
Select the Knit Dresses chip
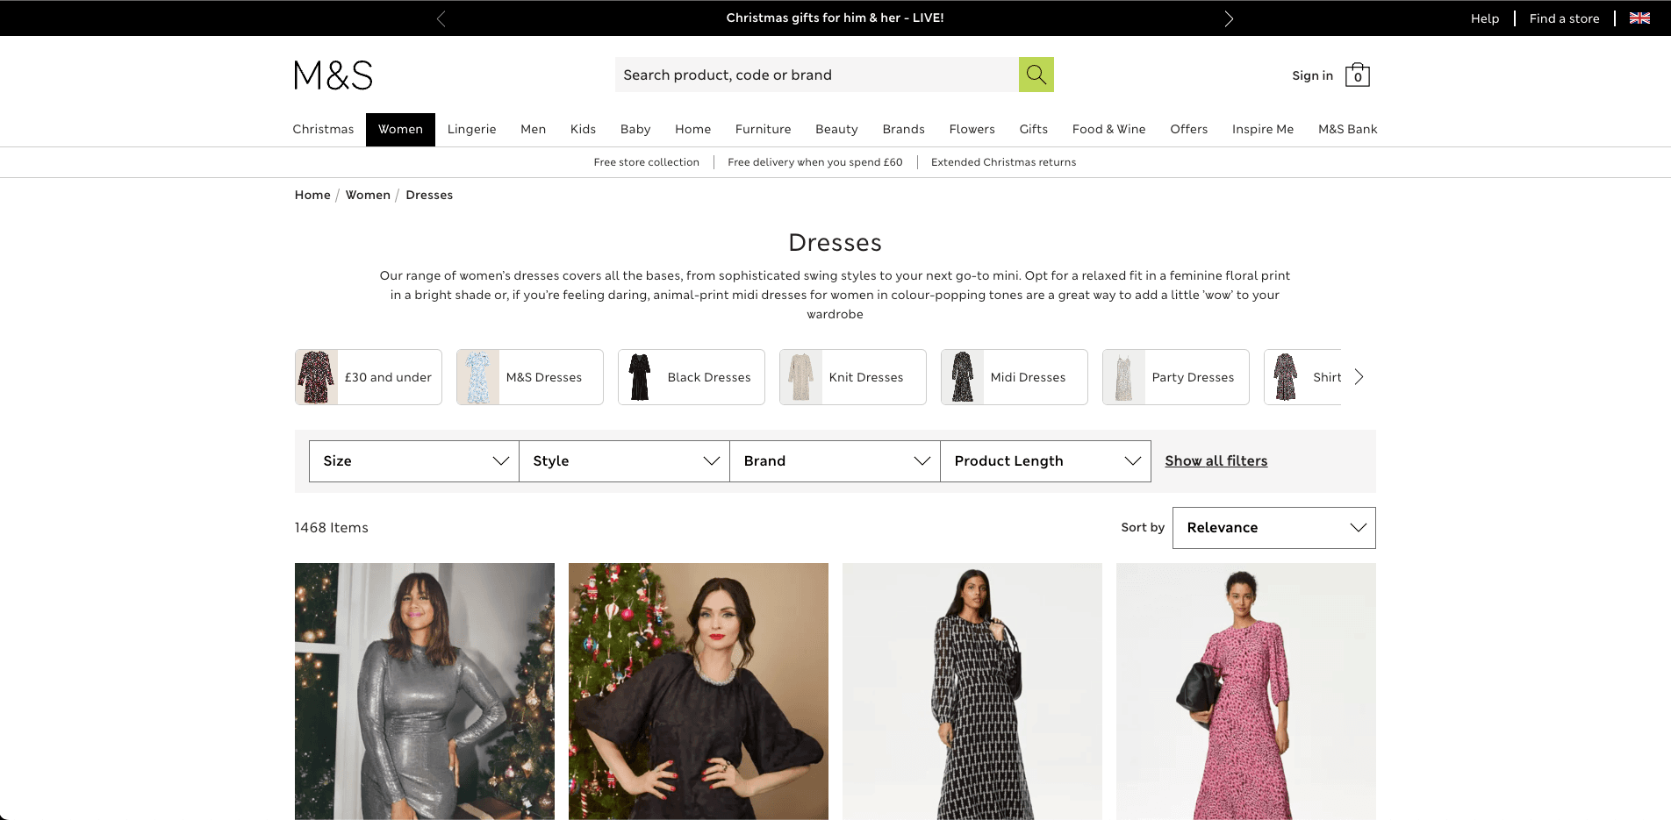[853, 377]
